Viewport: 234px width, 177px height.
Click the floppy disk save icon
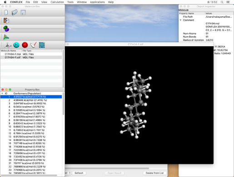(23, 12)
